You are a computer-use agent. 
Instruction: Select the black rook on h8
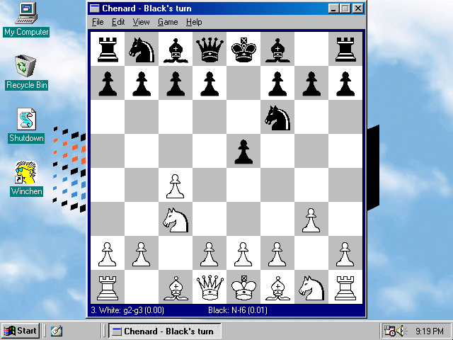click(x=345, y=50)
